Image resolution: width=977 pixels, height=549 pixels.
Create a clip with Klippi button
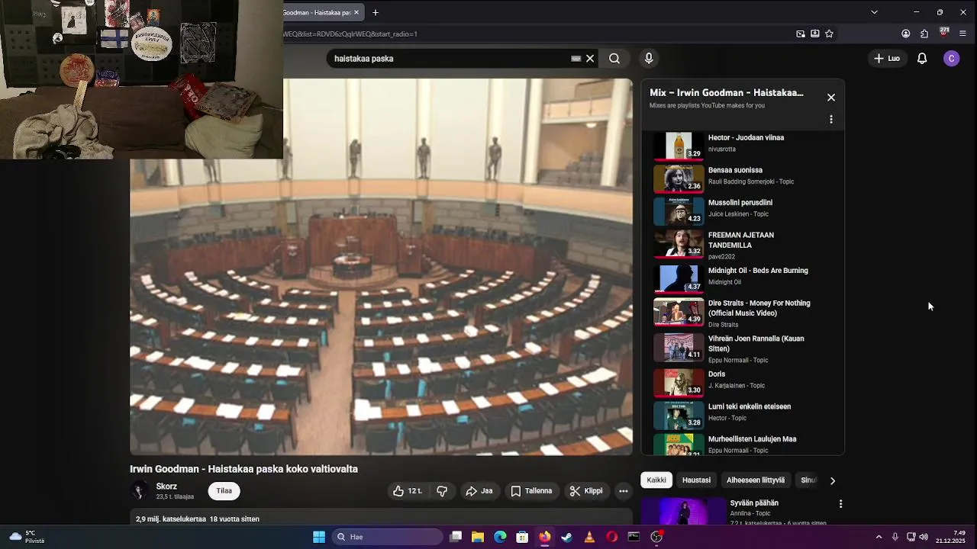pos(586,491)
